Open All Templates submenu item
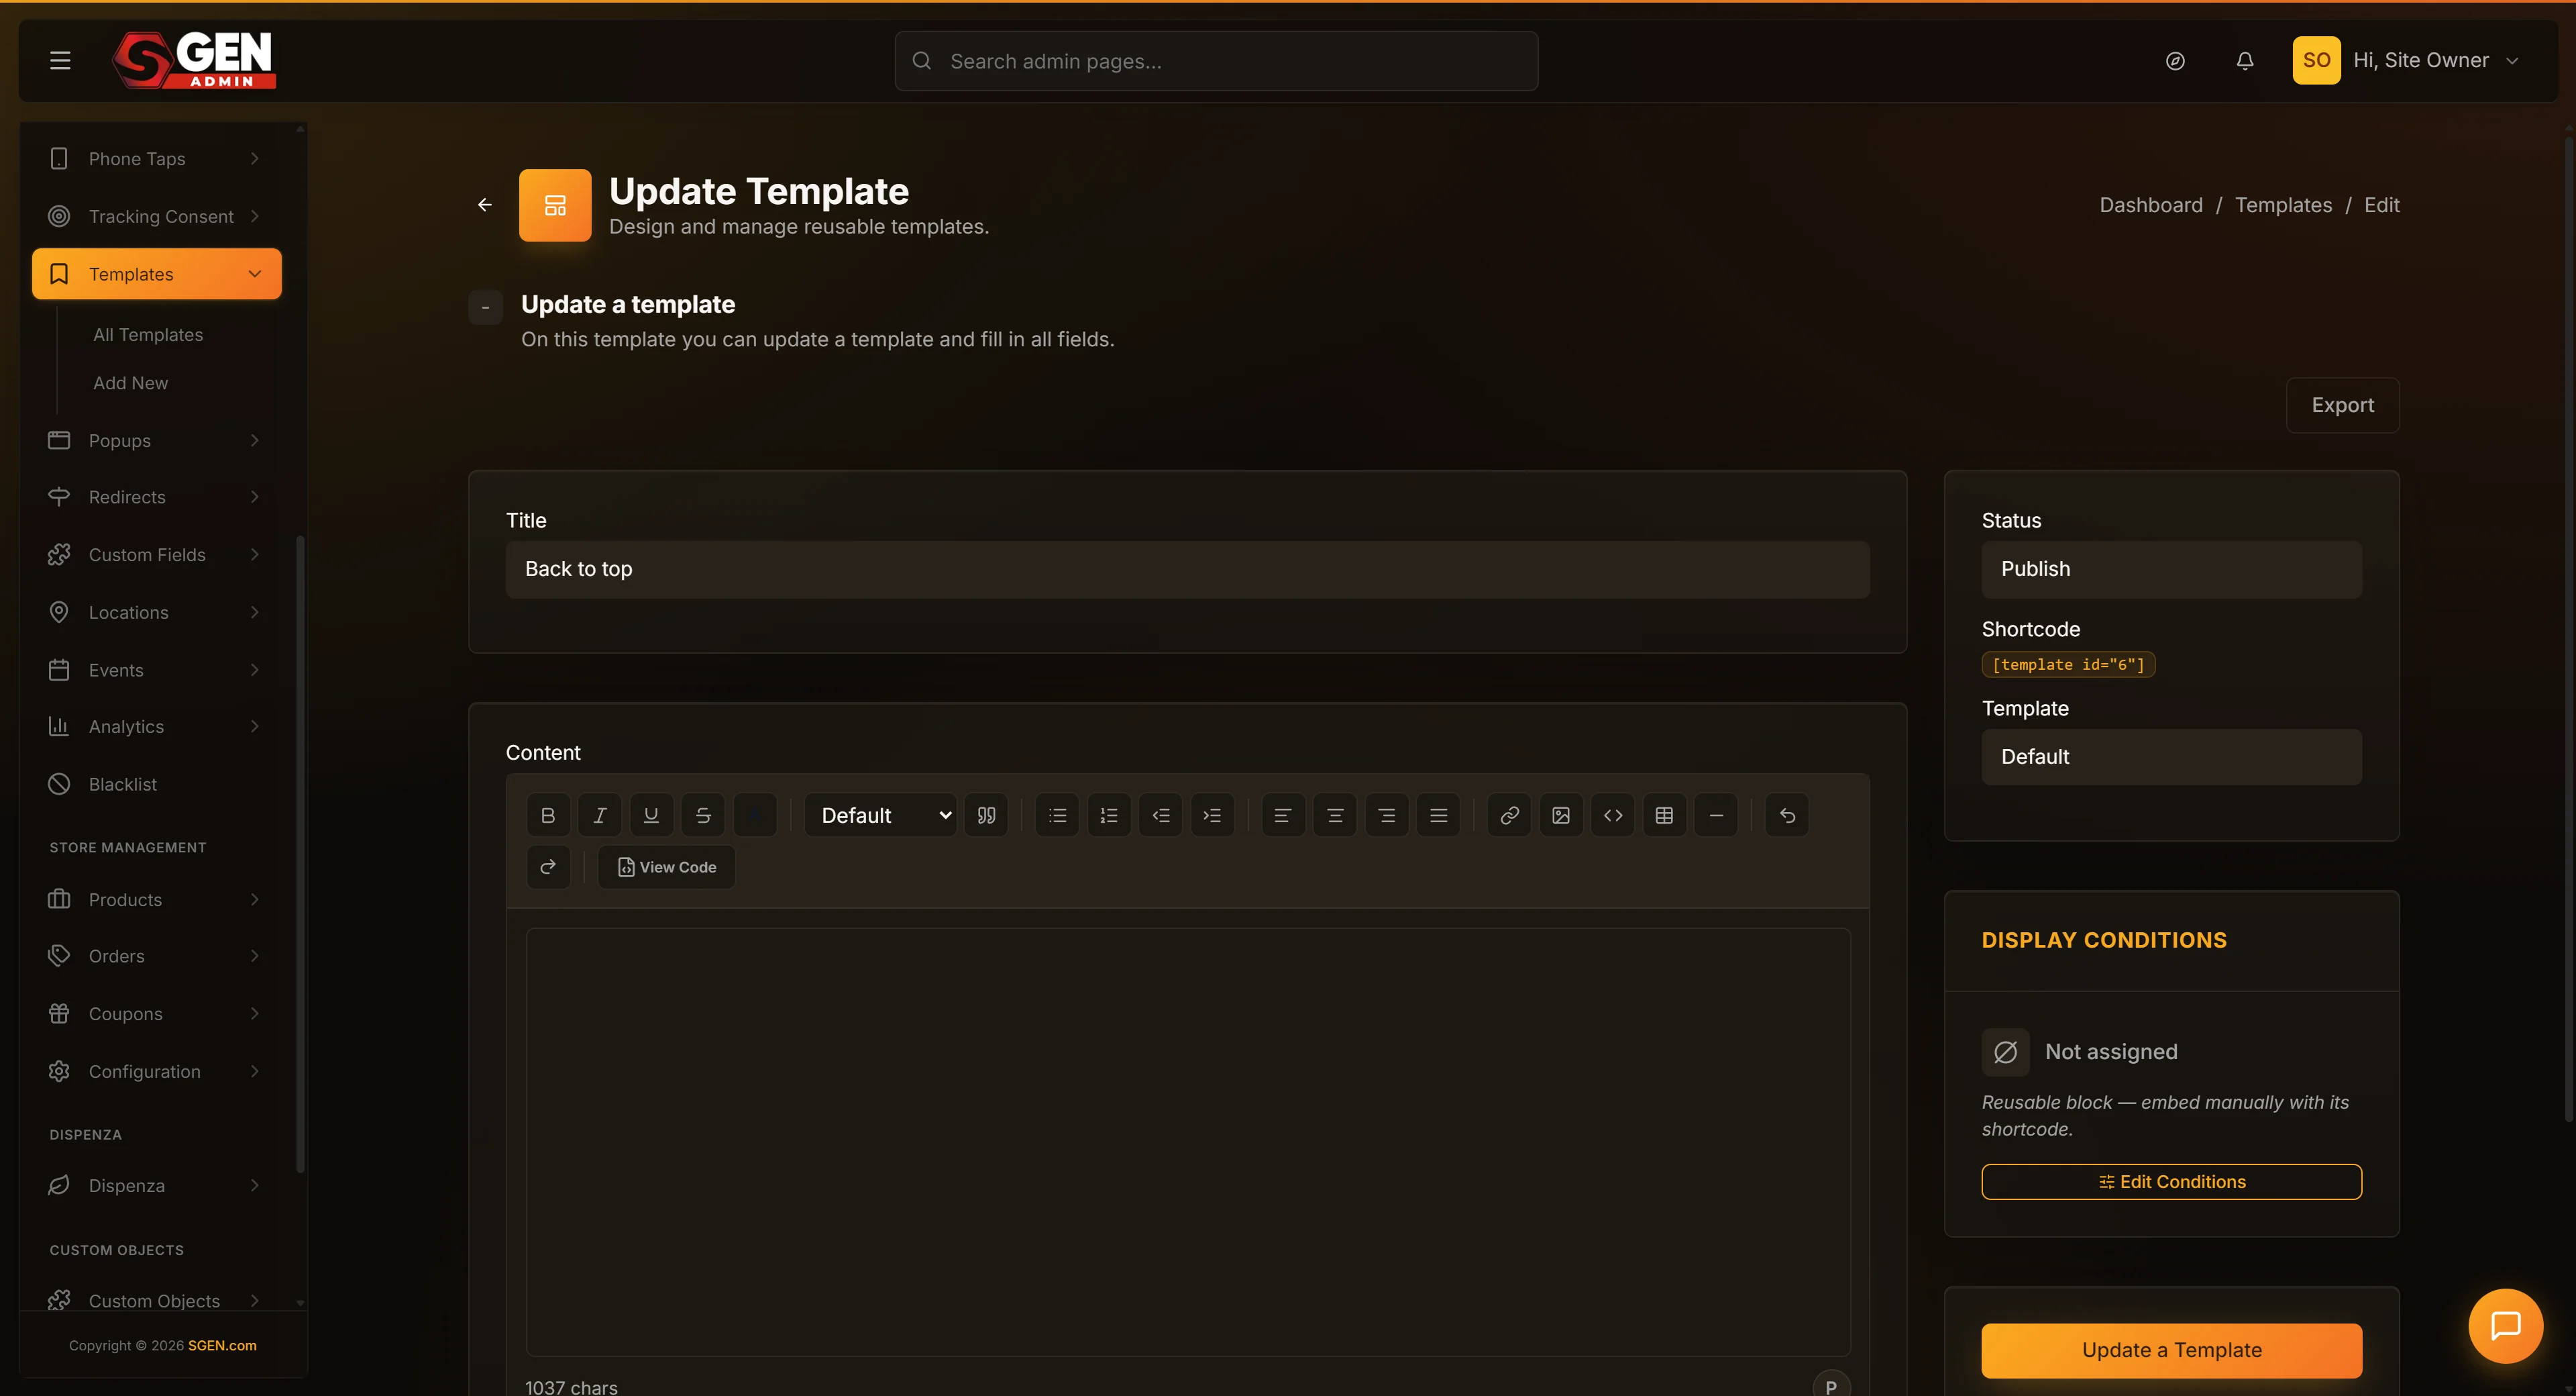Screen dimensions: 2576x1396 (148, 335)
